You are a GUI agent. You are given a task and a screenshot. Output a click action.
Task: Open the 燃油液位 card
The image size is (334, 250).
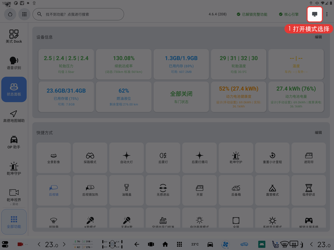point(124,97)
